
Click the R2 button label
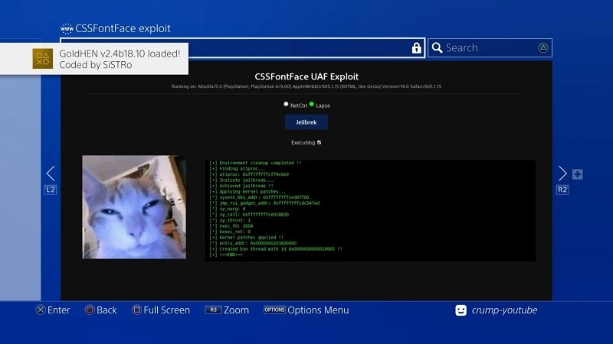tap(562, 190)
